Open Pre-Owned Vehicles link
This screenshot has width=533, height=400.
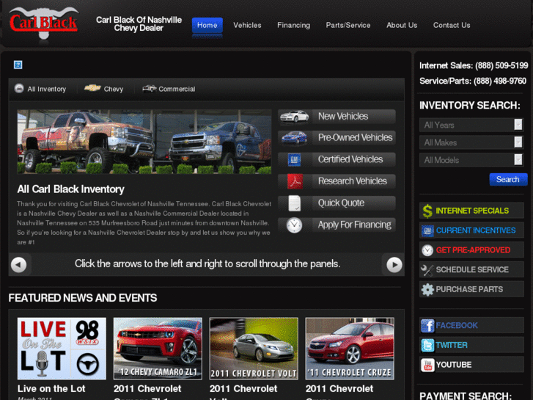(337, 138)
